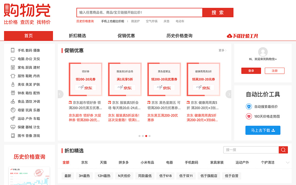Click the 图书音像游戏 sidebar category icon
Image resolution: width=296 pixels, height=185 pixels.
click(x=13, y=135)
